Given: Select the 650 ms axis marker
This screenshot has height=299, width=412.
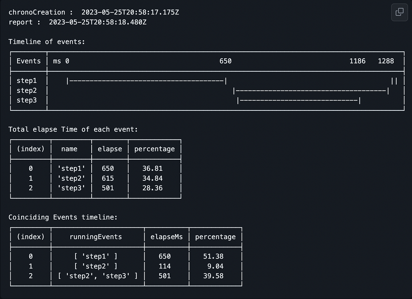Looking at the screenshot, I should coord(225,61).
